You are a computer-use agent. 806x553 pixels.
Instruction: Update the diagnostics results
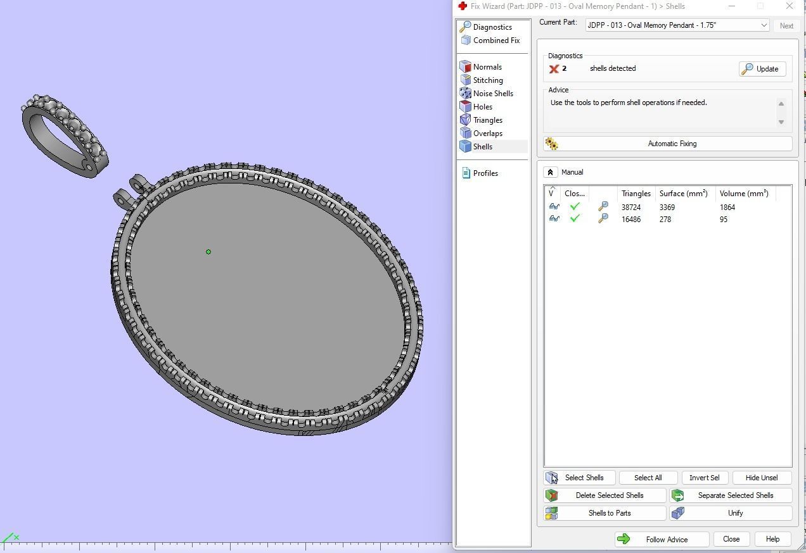762,69
